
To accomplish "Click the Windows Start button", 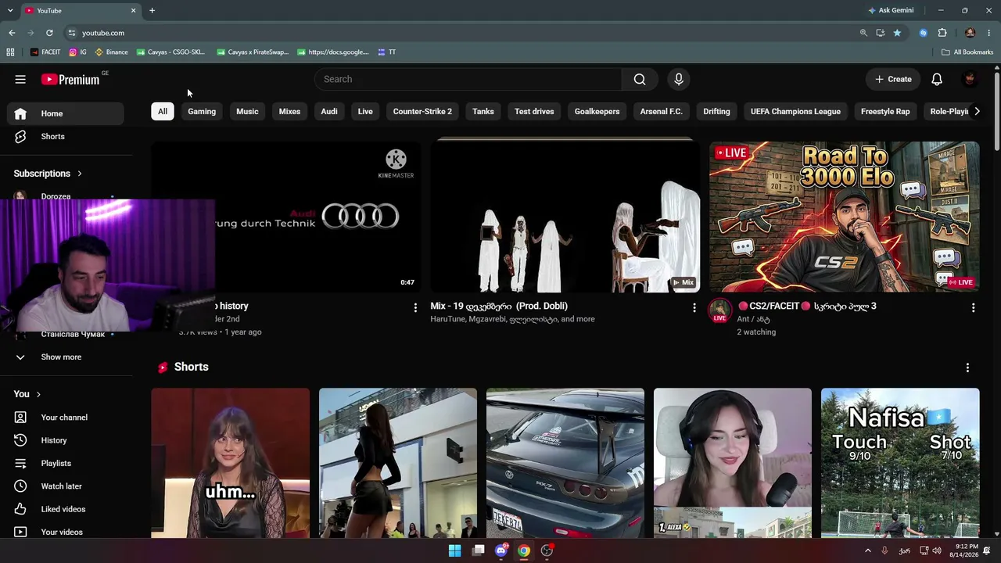I will pyautogui.click(x=454, y=550).
